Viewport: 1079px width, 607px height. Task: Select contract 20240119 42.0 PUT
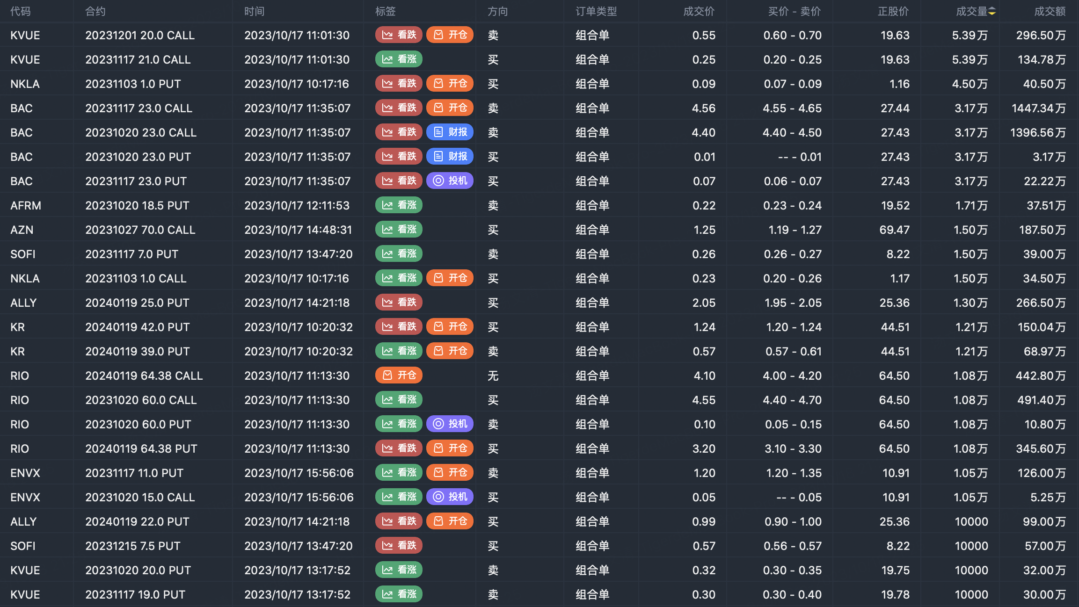pyautogui.click(x=138, y=327)
